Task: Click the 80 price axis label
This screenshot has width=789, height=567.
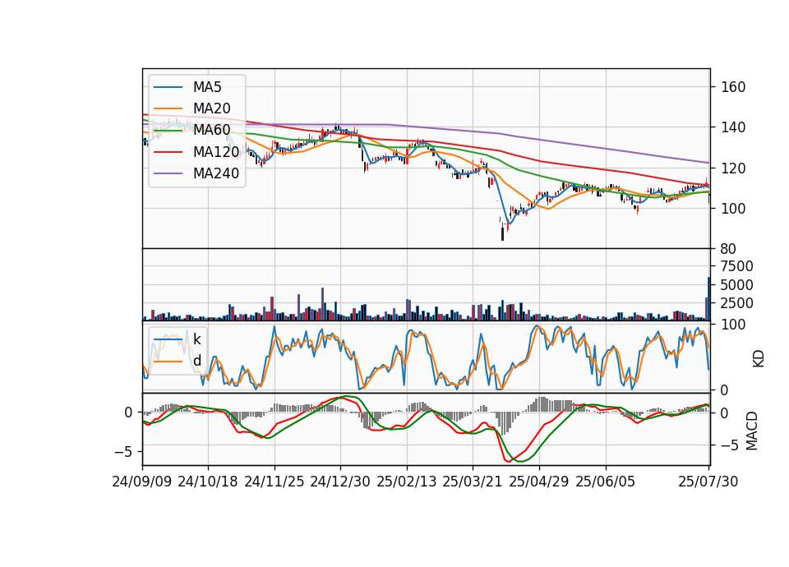Action: click(729, 249)
